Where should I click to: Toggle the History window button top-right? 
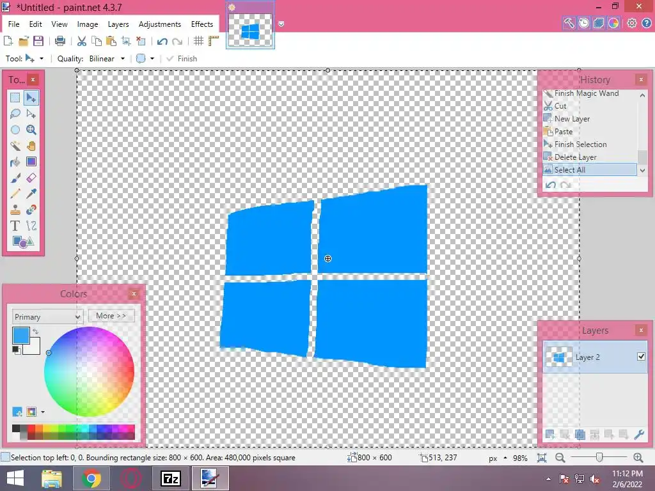[583, 23]
